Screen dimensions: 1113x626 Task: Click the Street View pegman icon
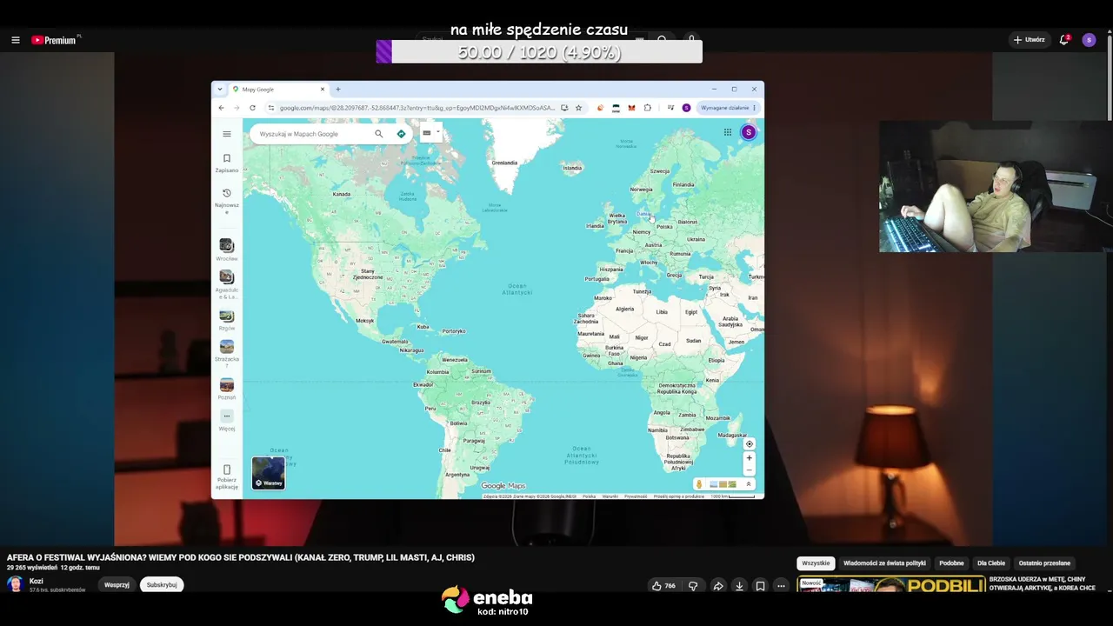tap(698, 484)
